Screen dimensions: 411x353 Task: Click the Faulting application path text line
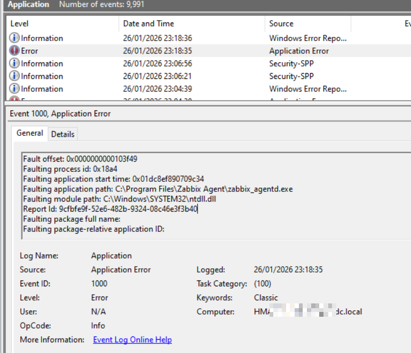(157, 189)
